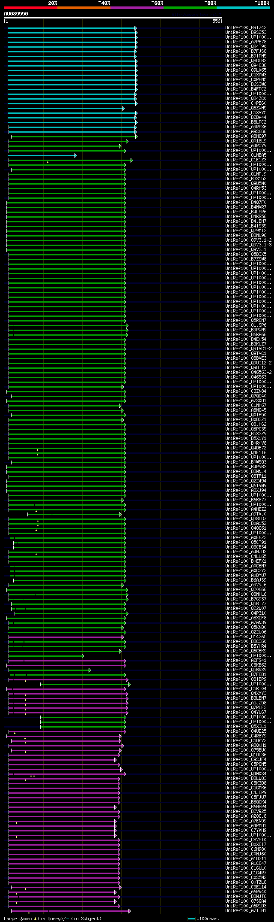Select the UniRef100_A8Q0H1 label
Image resolution: width=274 pixels, height=922 pixels.
246,745
